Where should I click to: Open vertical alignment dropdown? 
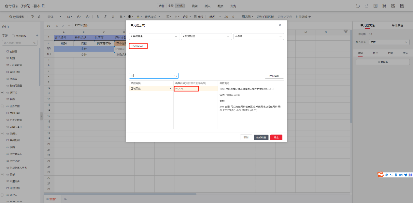[x=177, y=17]
